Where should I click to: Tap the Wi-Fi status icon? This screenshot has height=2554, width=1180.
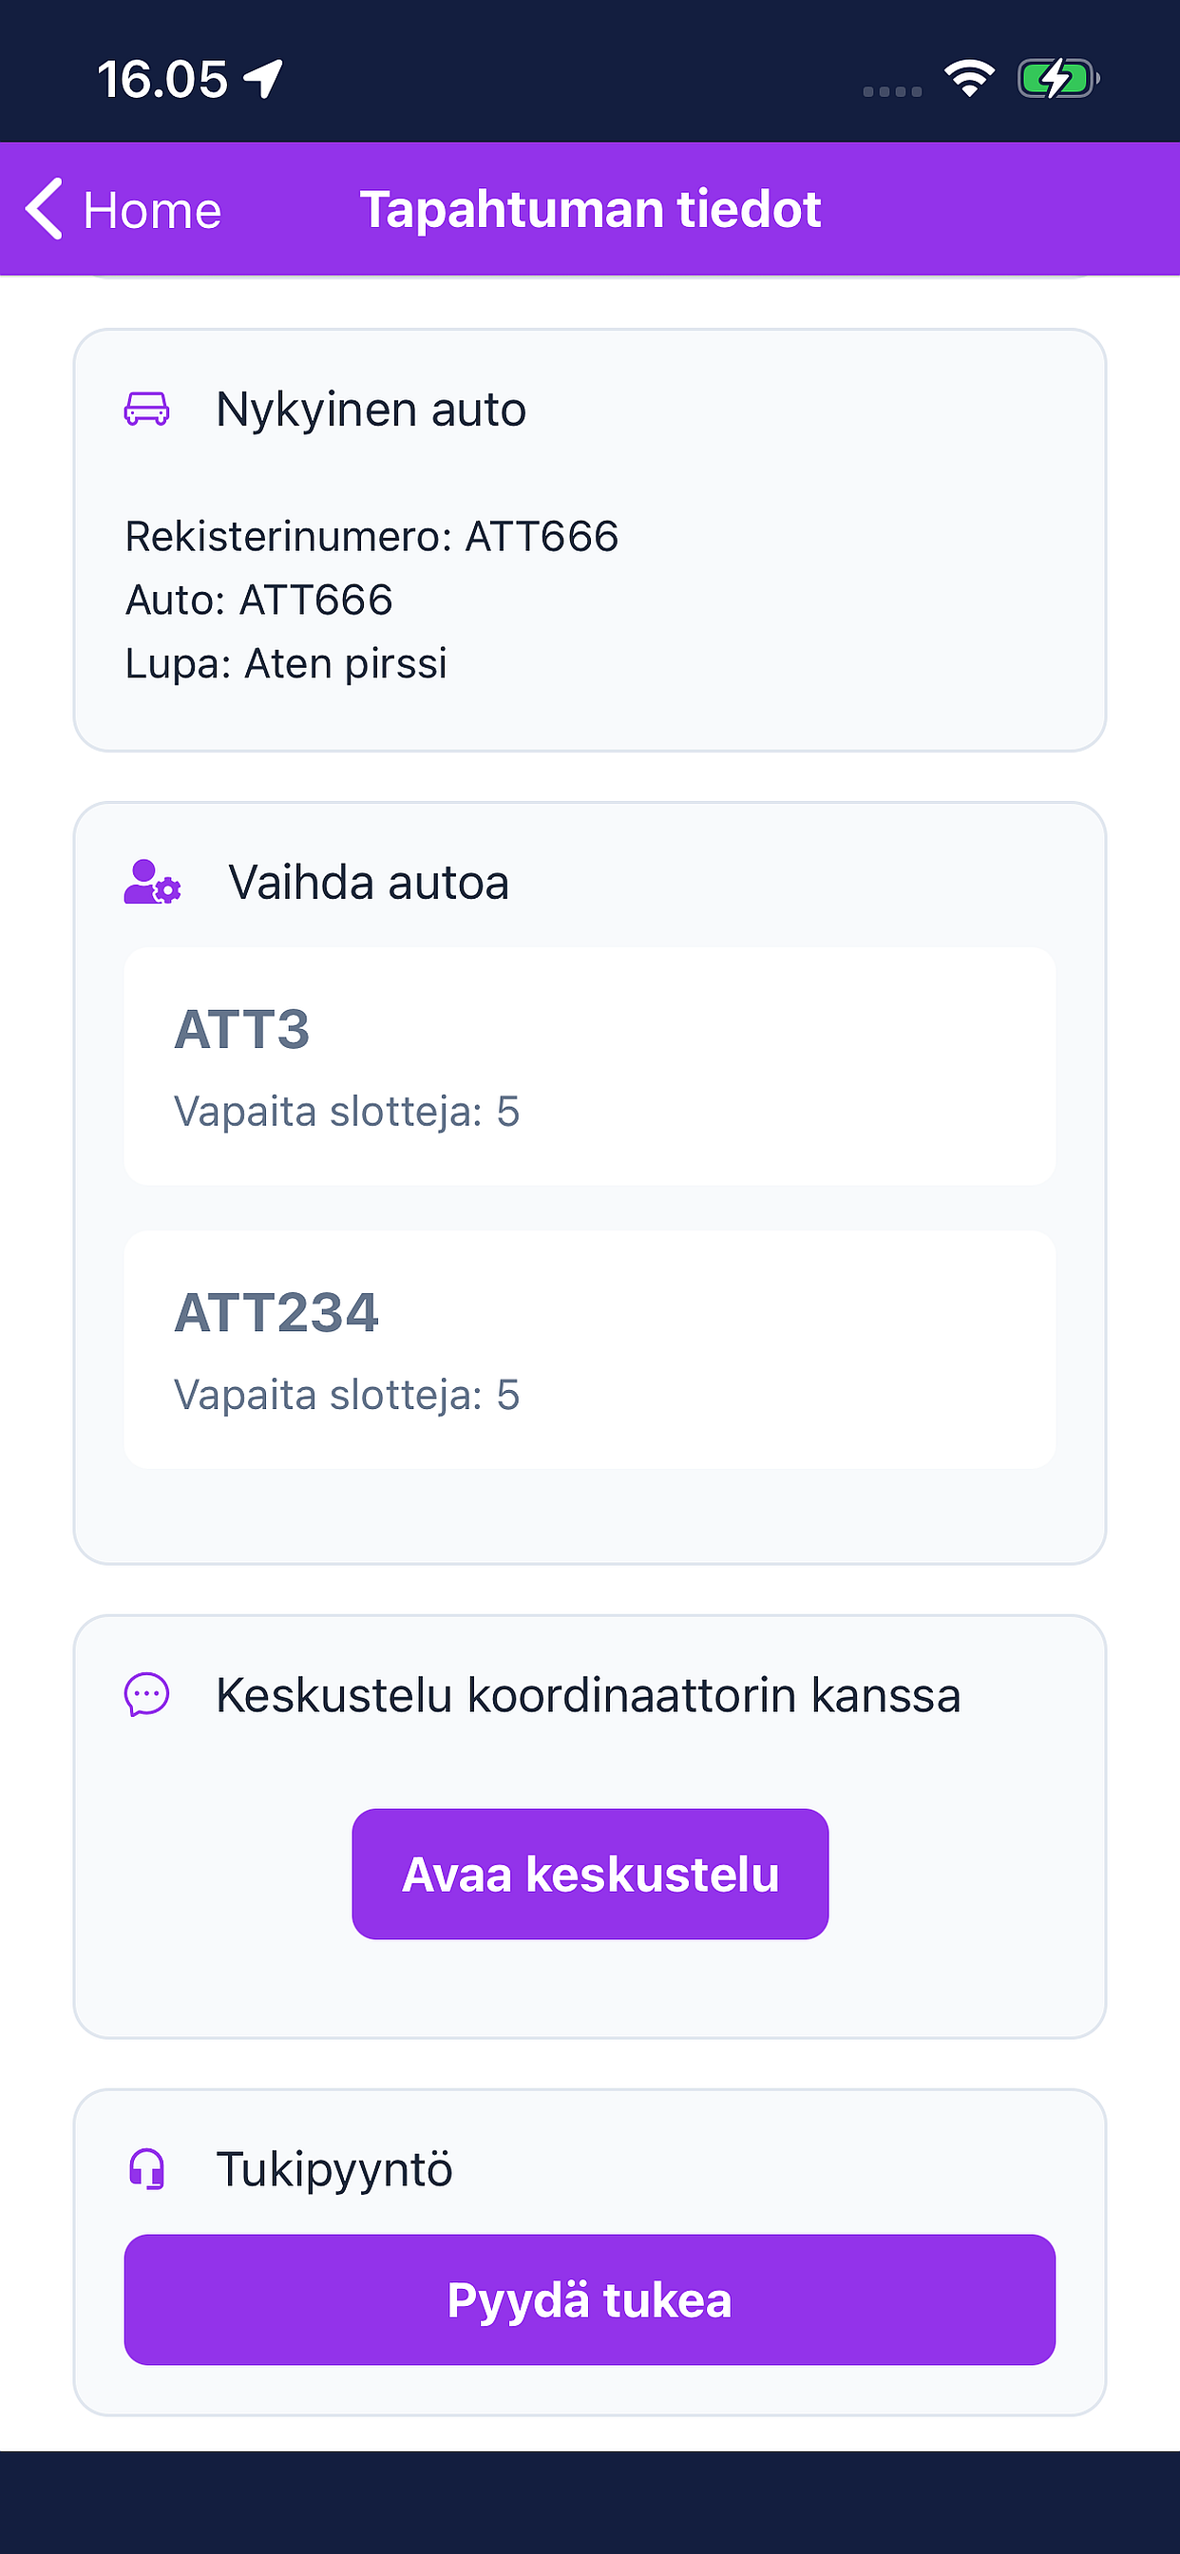(969, 78)
